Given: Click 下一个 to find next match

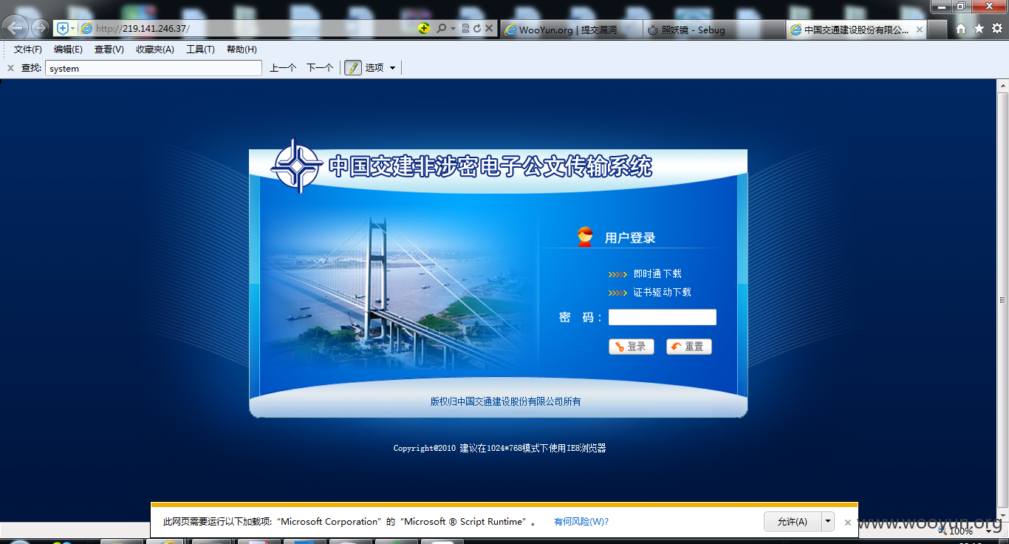Looking at the screenshot, I should pos(320,68).
